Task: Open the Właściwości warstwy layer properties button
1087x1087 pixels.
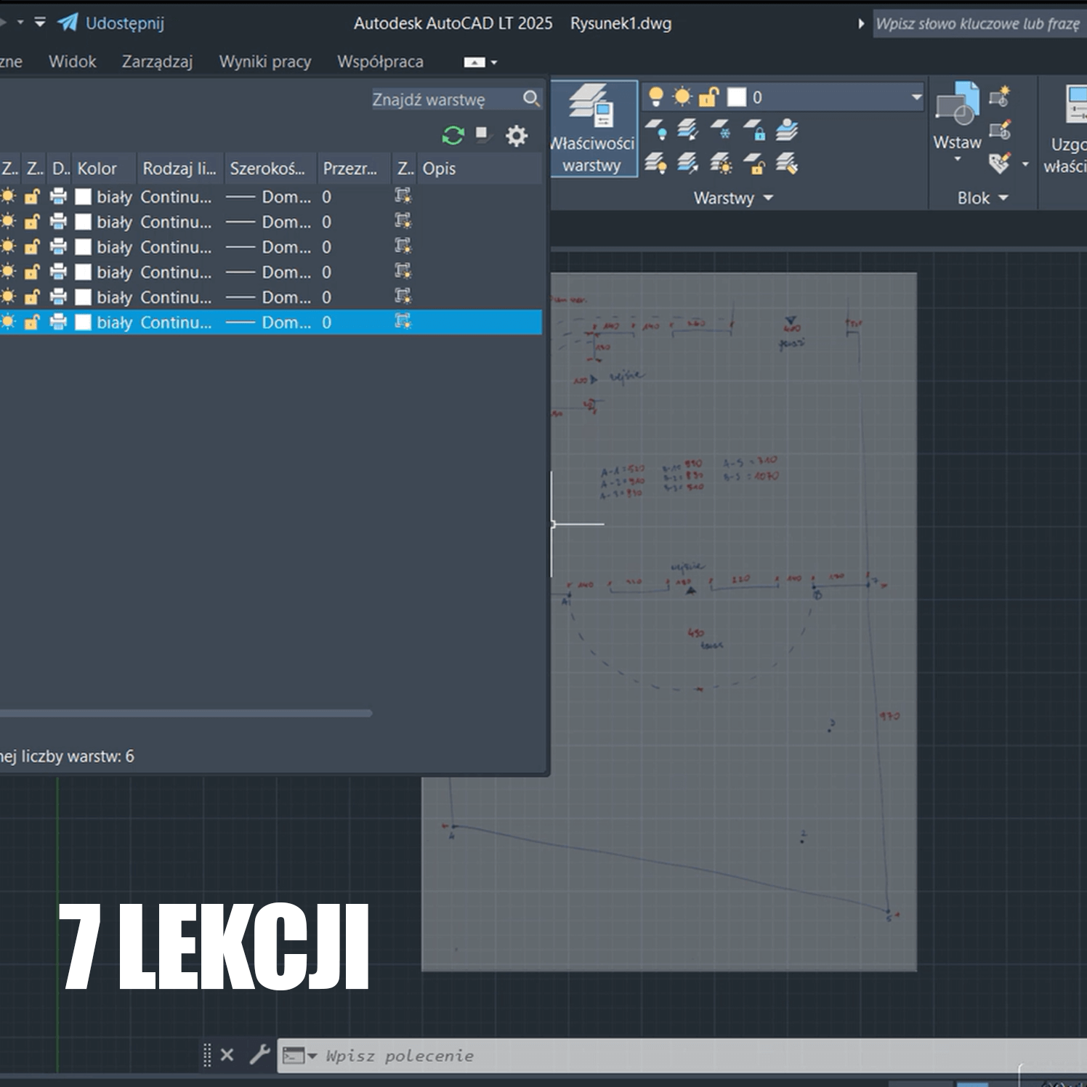Action: pyautogui.click(x=592, y=129)
